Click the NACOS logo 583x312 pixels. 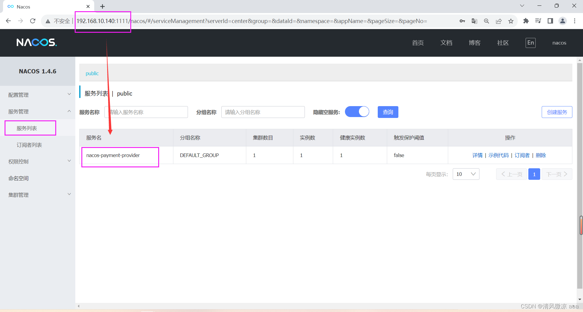click(36, 42)
